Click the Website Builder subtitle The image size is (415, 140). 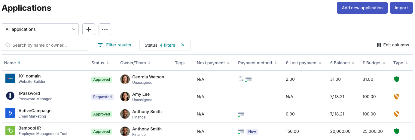(32, 82)
